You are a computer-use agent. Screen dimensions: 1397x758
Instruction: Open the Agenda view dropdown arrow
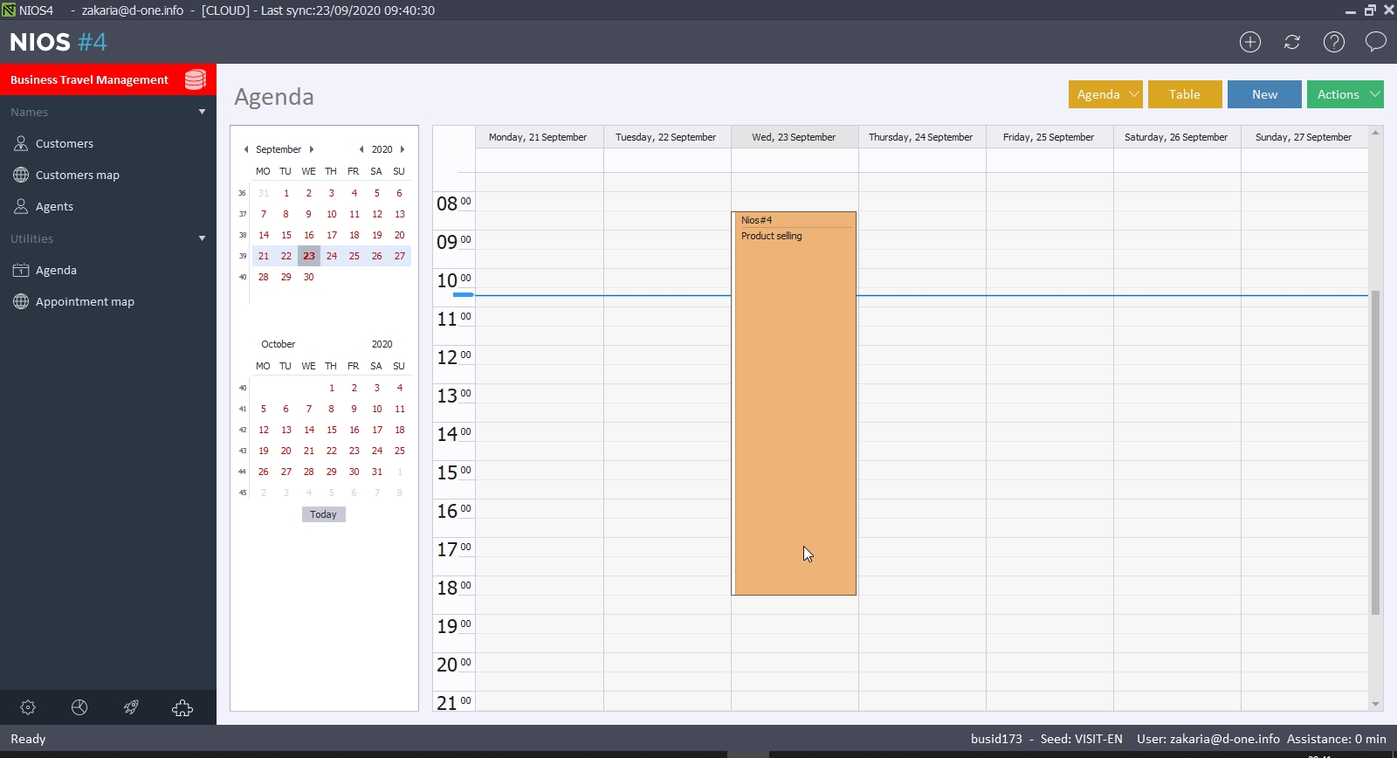click(x=1133, y=94)
